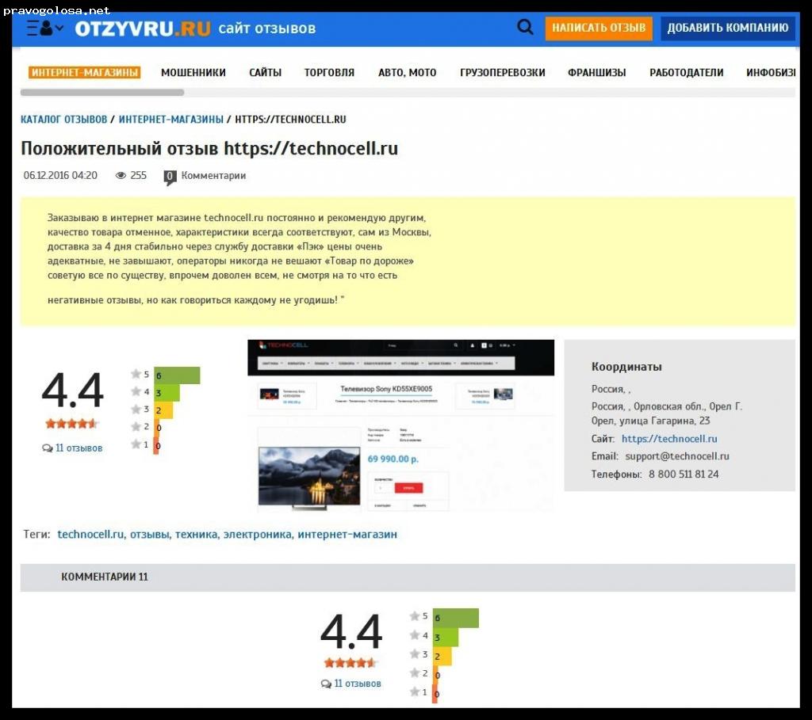Click the views eye icon
The height and width of the screenshot is (720, 812).
tap(121, 176)
